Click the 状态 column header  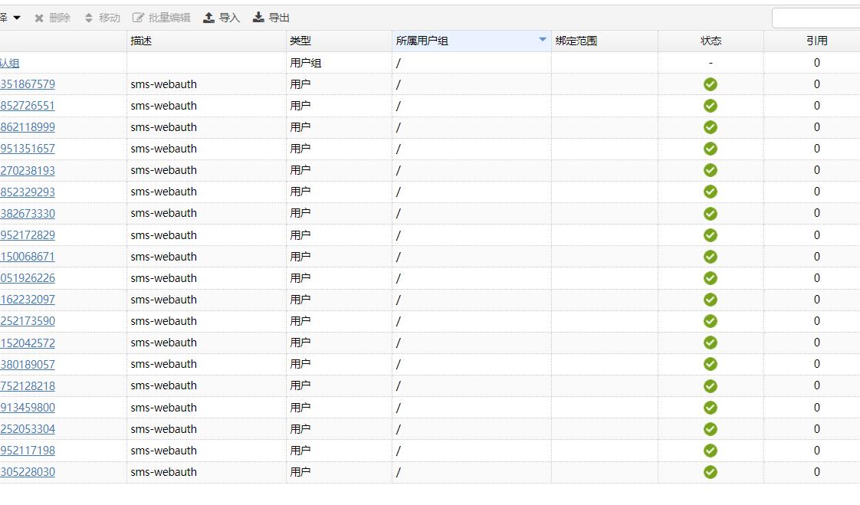coord(711,41)
